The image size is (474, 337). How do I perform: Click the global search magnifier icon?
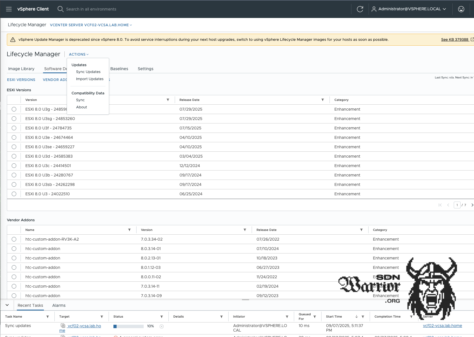pos(60,9)
